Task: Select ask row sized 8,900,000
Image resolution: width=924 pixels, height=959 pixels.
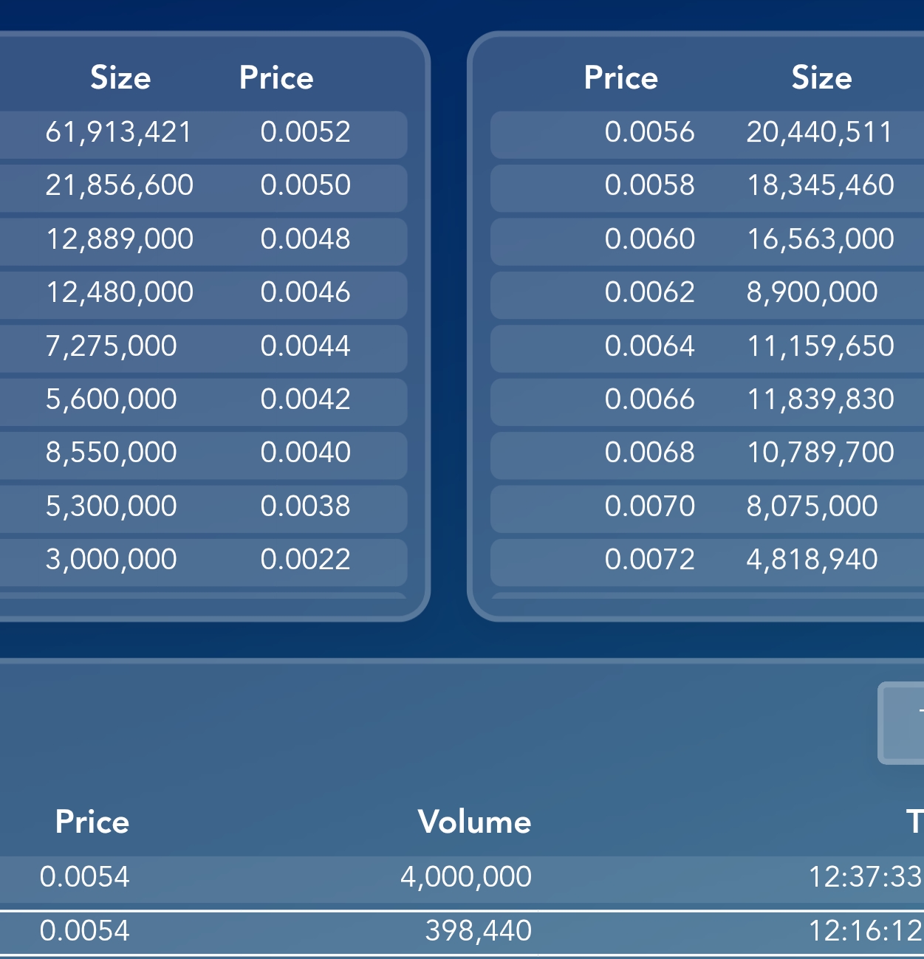Action: [x=707, y=295]
